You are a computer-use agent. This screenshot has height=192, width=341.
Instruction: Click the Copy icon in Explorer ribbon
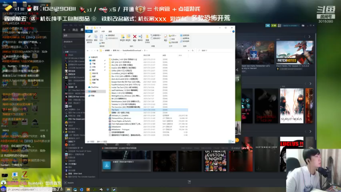pyautogui.click(x=96, y=37)
